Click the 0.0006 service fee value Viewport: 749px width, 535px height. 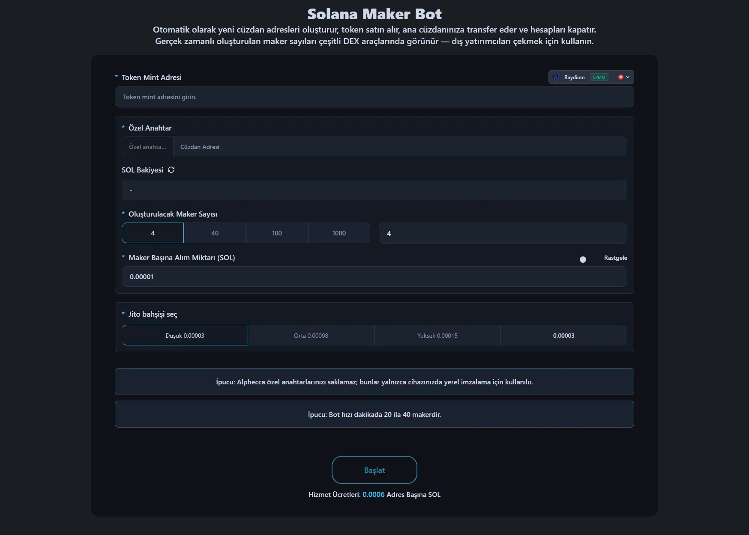[x=373, y=494]
